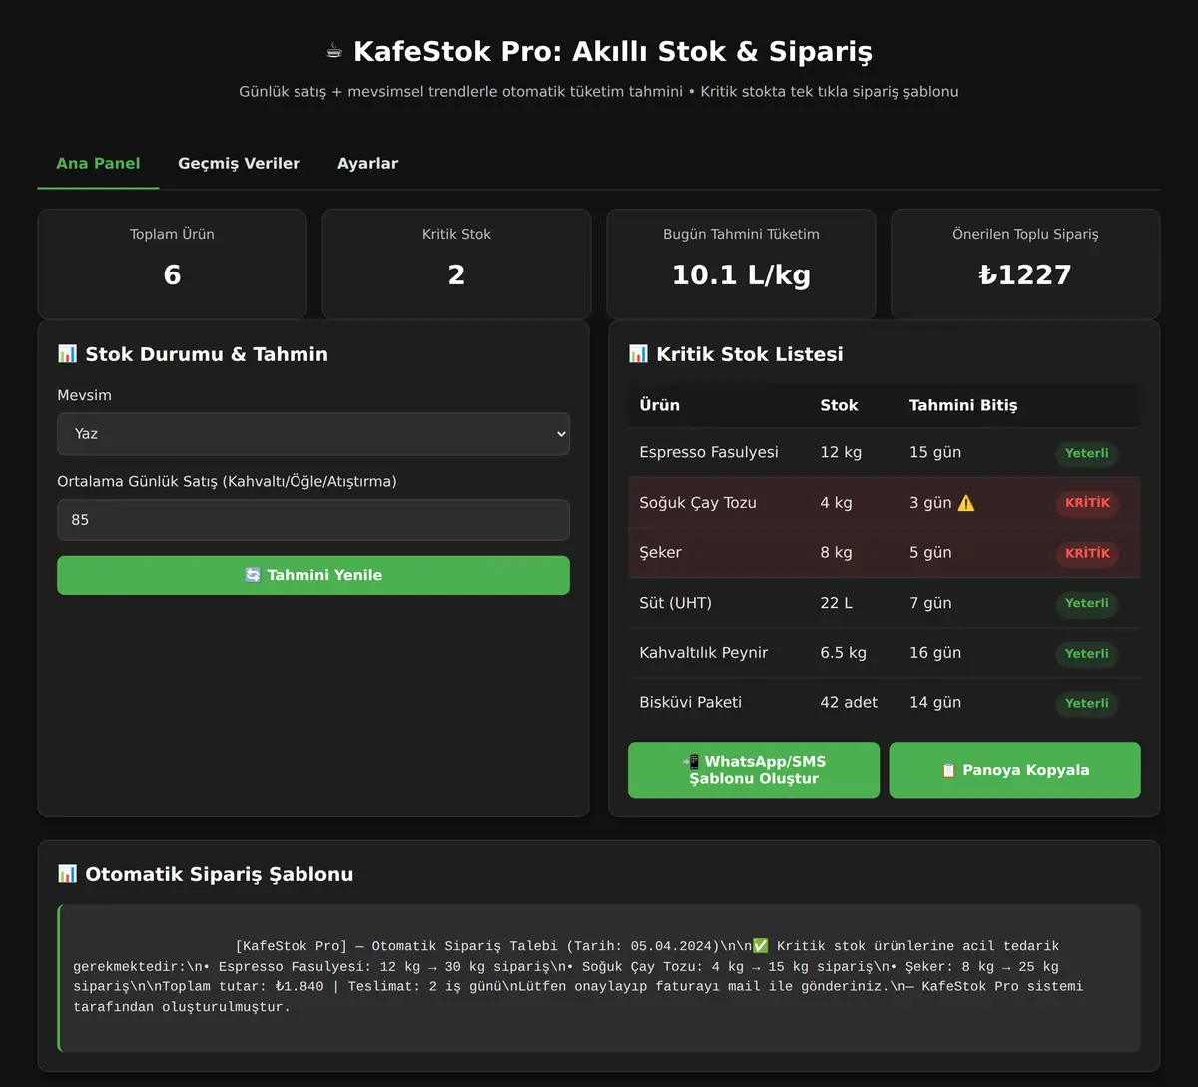Image resolution: width=1198 pixels, height=1087 pixels.
Task: Click the 14 gün estimate cell
Action: click(935, 702)
